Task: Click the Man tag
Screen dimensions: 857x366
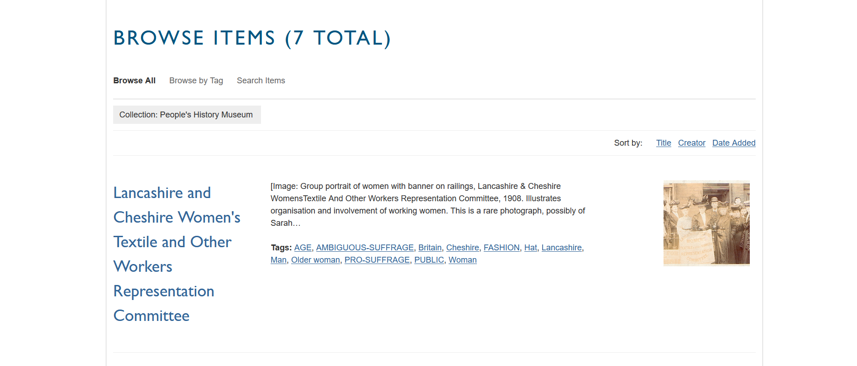Action: point(278,260)
